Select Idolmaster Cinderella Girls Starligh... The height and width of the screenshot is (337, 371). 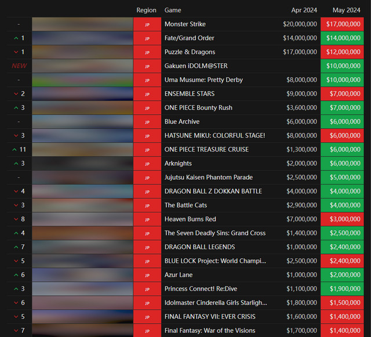point(216,303)
